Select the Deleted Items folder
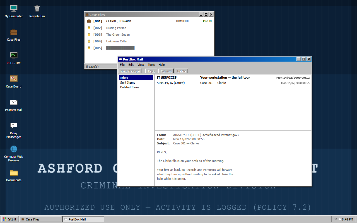Screen dimensions: 357x223 [x=136, y=87]
